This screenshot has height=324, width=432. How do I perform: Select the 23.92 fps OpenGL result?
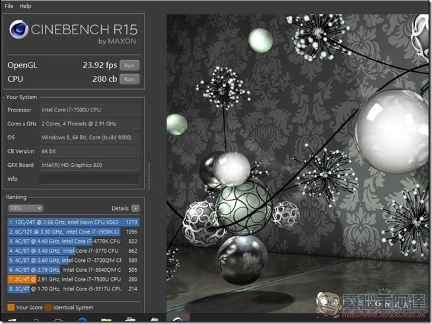pyautogui.click(x=100, y=65)
